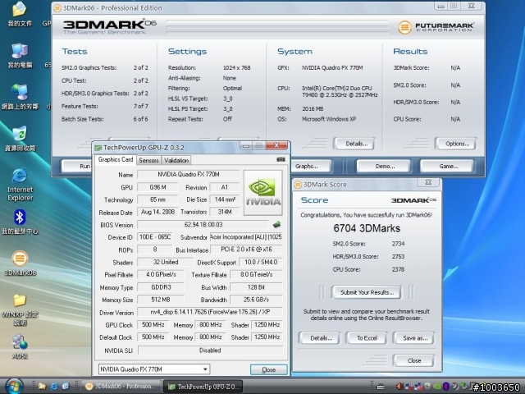Click the Driver Version field
Viewport: 525px width, 394px height.
pos(210,312)
